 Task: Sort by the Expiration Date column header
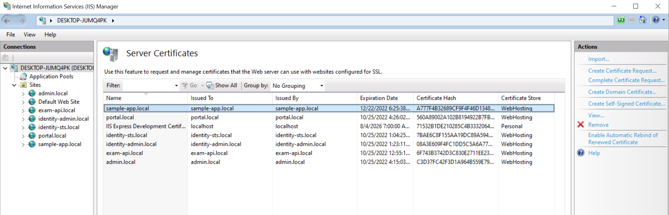tap(379, 98)
